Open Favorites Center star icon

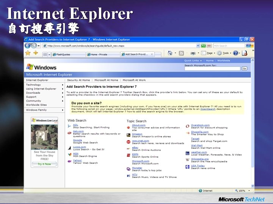click(x=28, y=53)
